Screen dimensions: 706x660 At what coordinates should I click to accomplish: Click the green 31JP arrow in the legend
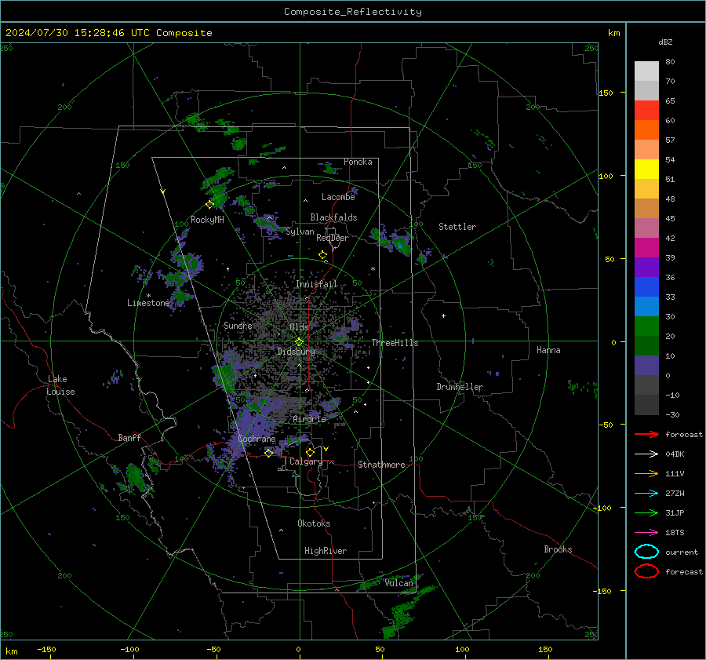coord(646,512)
